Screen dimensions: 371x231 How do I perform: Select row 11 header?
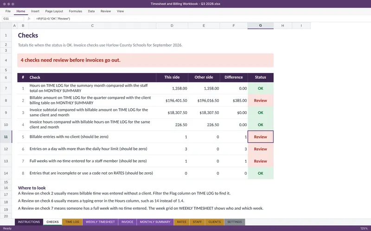(x=6, y=137)
